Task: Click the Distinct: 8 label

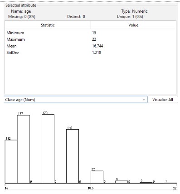Action: point(76,16)
